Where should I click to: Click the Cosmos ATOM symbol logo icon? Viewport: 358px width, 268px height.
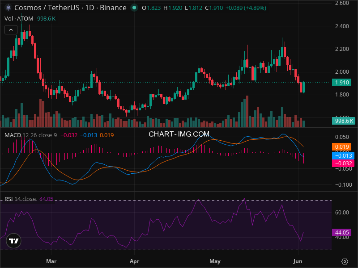pos(9,8)
